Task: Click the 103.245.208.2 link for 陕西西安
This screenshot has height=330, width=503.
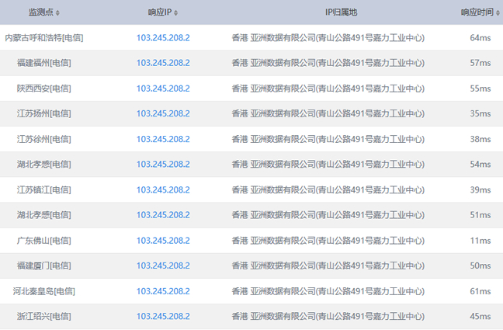Action: point(163,89)
